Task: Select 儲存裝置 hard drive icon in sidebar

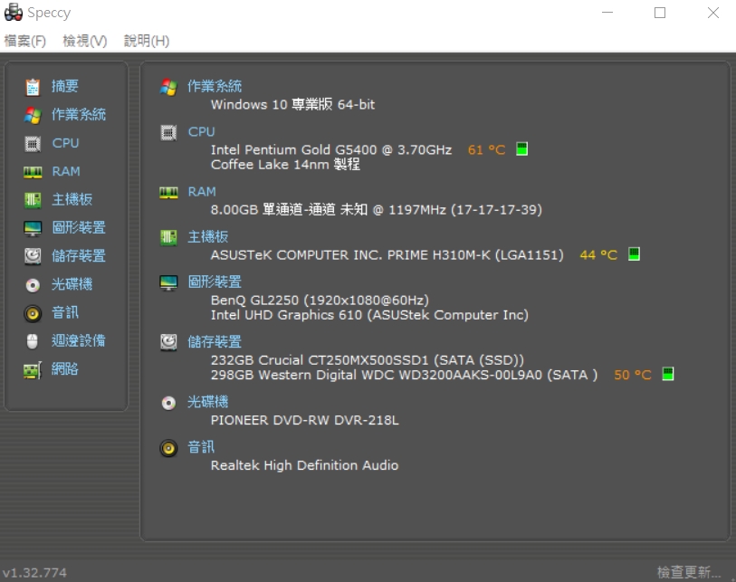Action: point(33,256)
